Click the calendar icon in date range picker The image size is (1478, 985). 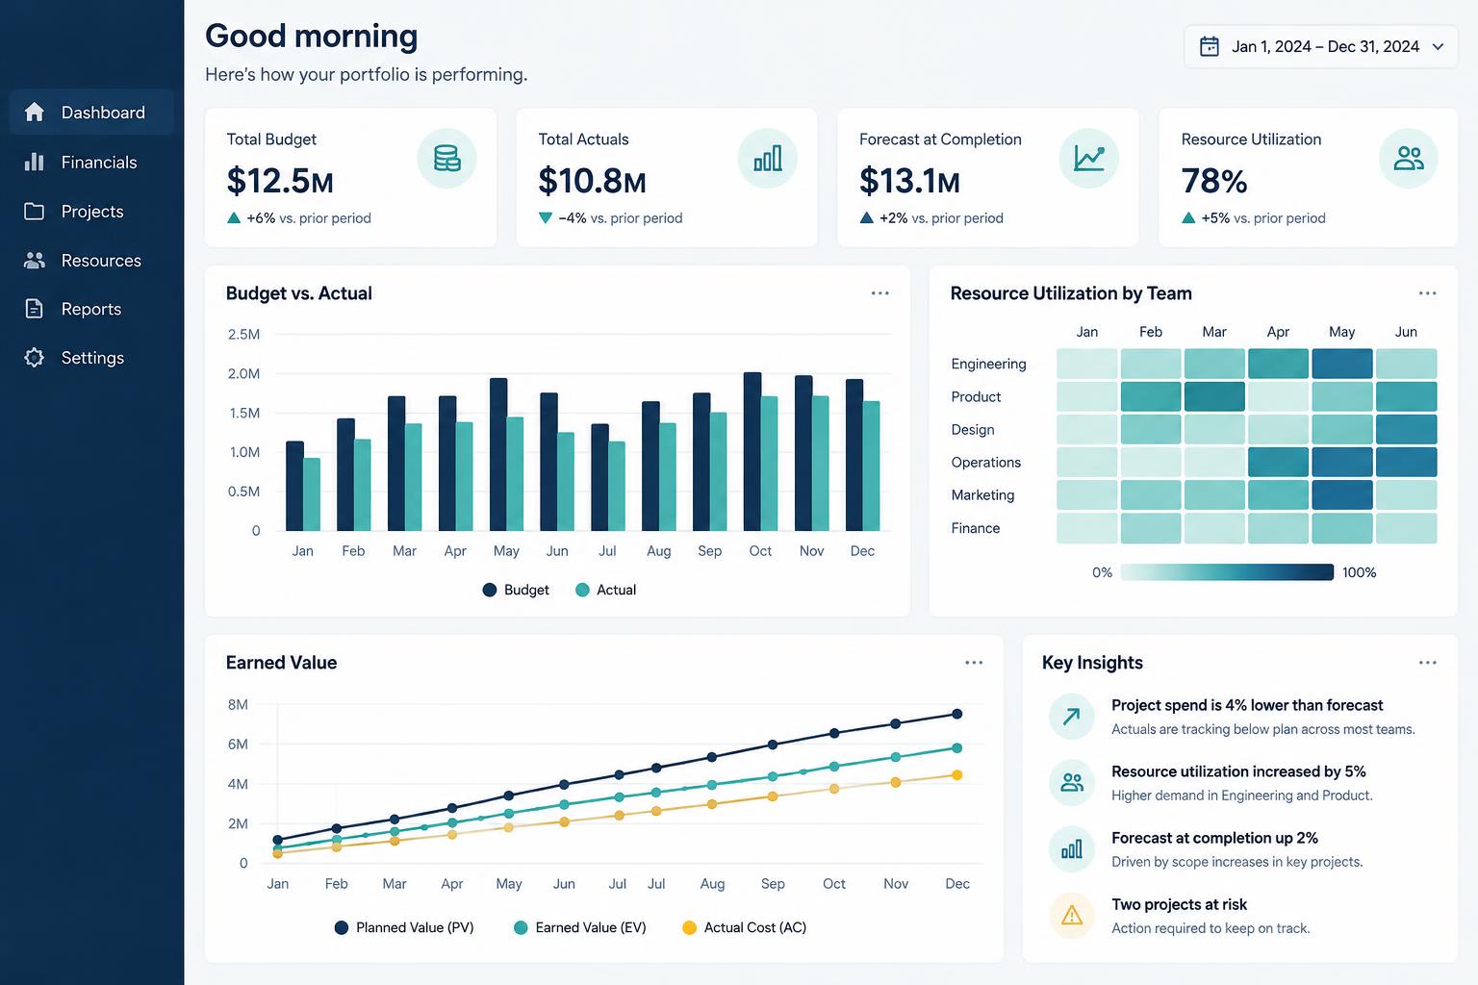coord(1210,46)
